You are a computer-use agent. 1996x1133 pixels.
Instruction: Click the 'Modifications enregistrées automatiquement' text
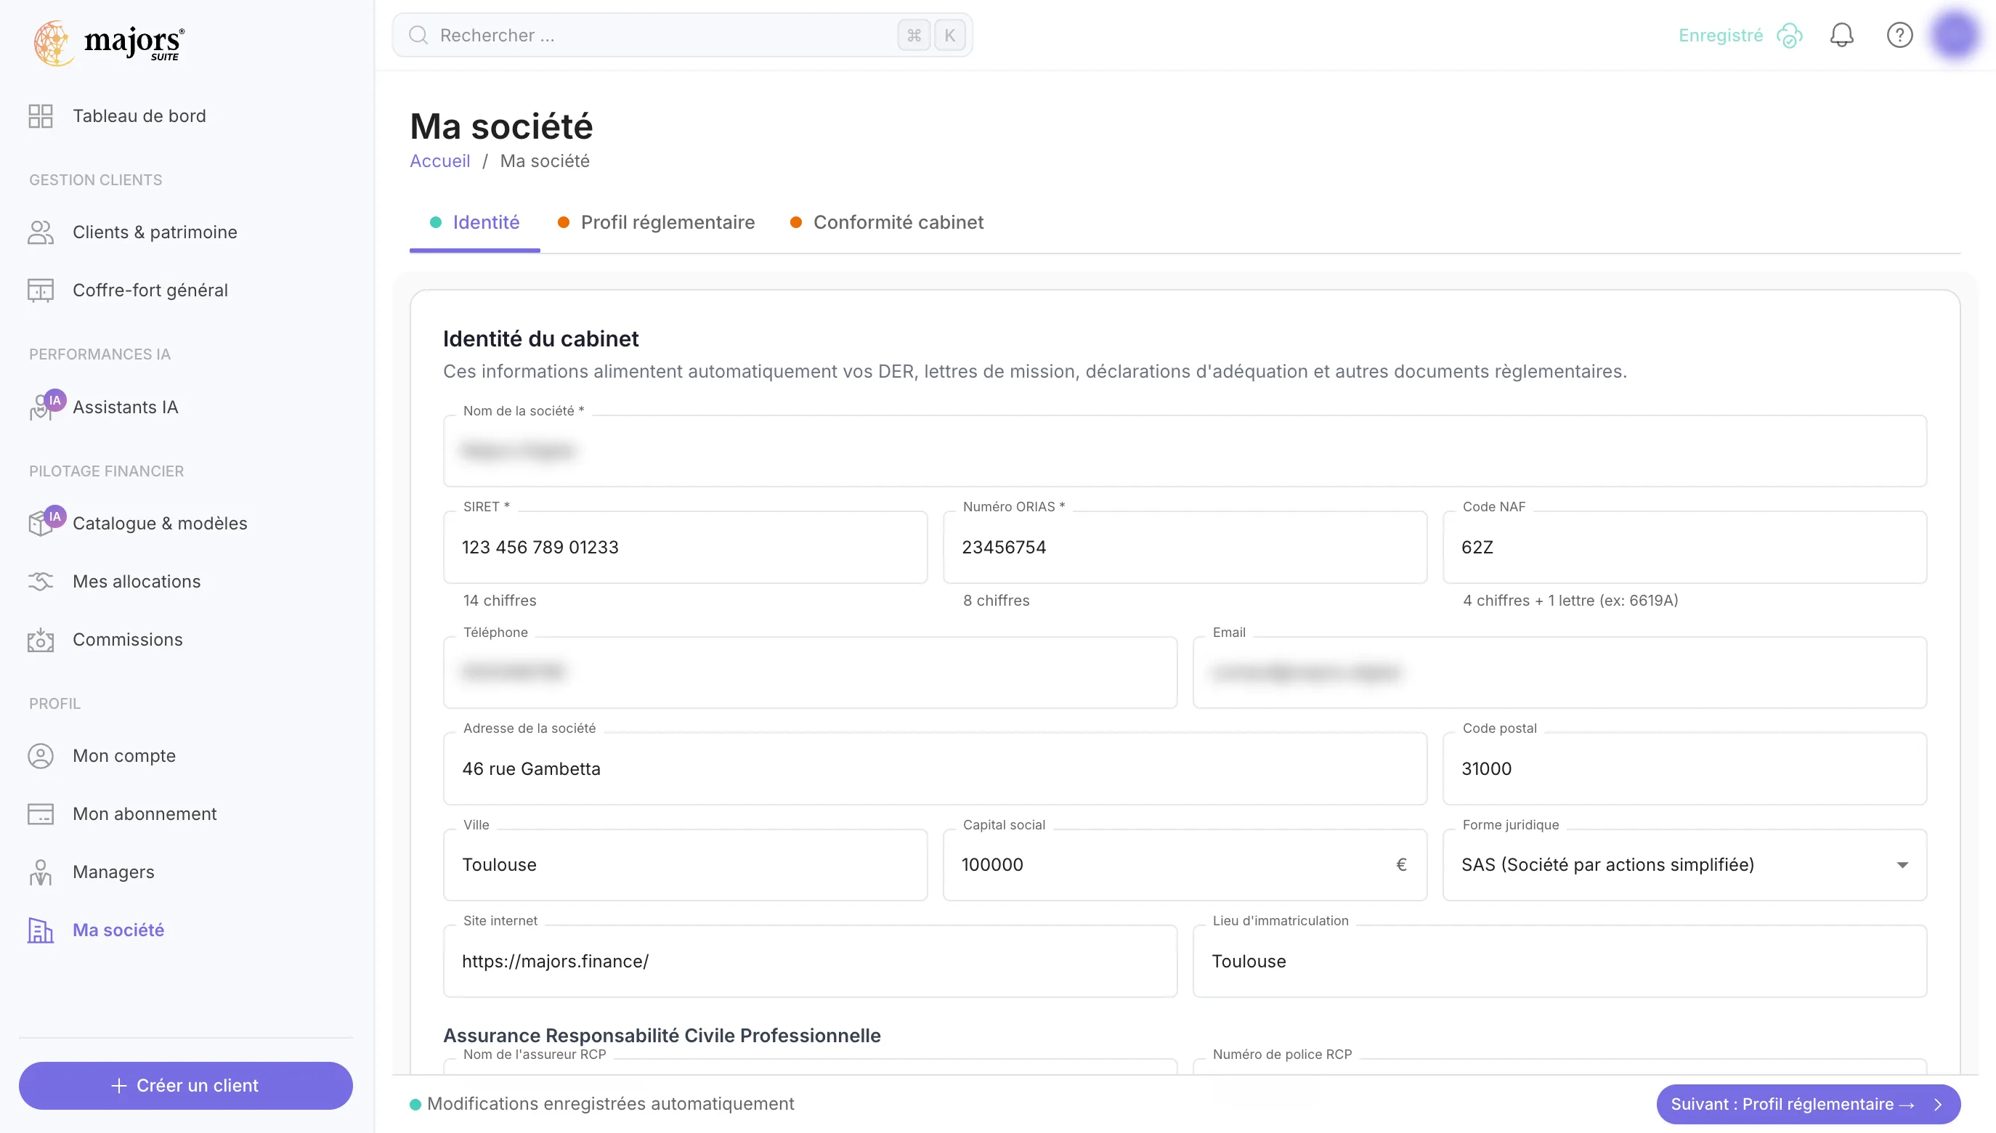click(610, 1104)
